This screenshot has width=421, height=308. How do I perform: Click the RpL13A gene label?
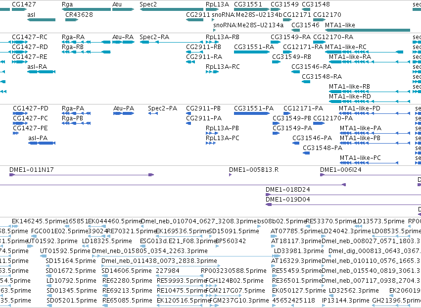(x=218, y=4)
